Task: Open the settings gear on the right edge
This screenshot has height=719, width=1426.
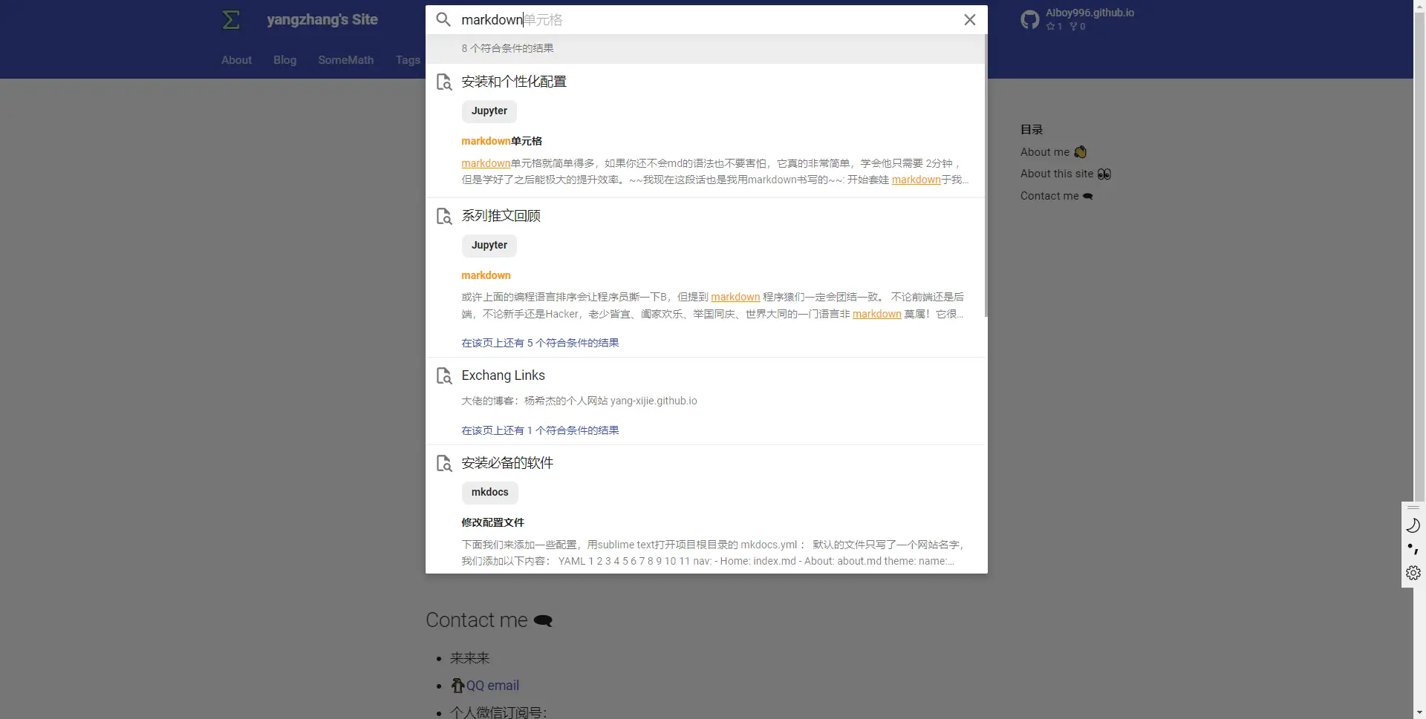Action: pos(1413,572)
